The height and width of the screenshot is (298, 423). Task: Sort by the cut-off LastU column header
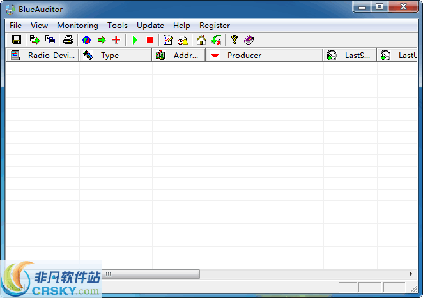coord(397,56)
